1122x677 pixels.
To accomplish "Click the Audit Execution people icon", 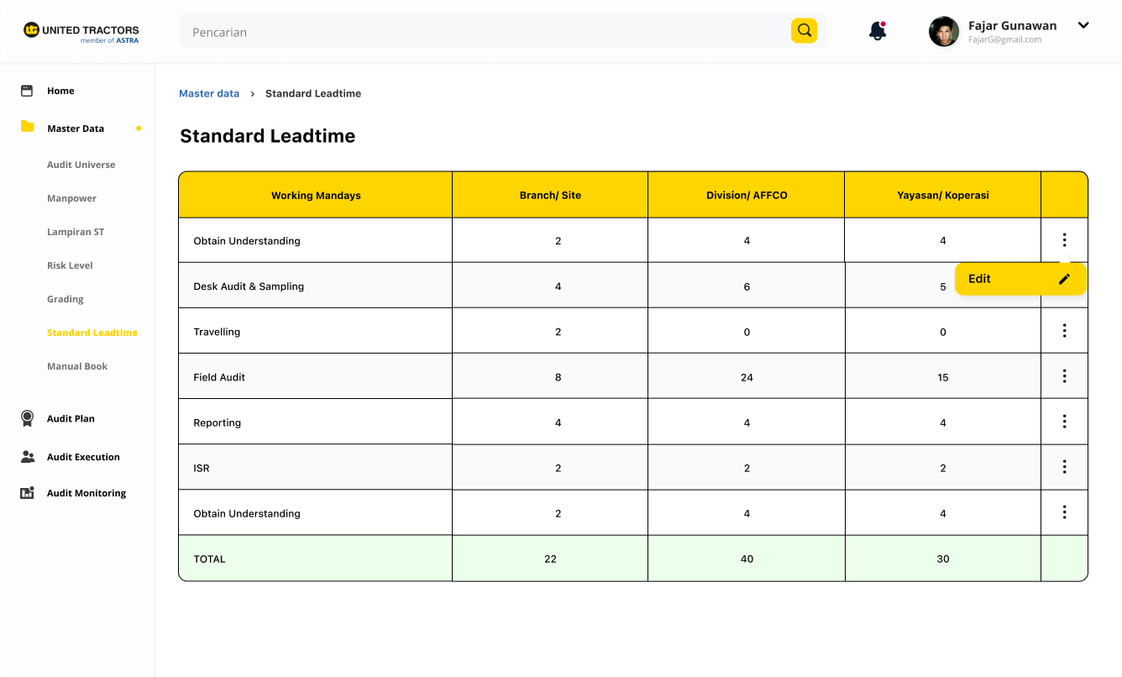I will [x=28, y=457].
